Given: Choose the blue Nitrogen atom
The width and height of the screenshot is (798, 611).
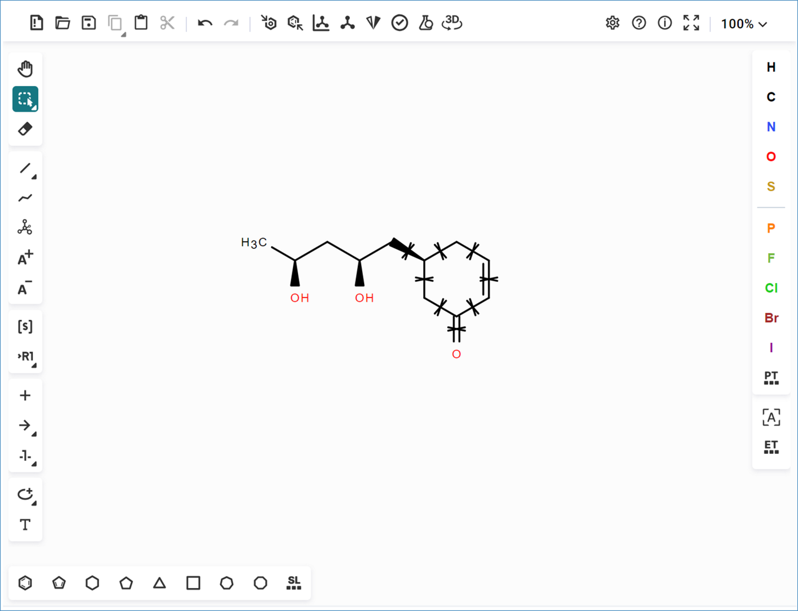Looking at the screenshot, I should [771, 127].
